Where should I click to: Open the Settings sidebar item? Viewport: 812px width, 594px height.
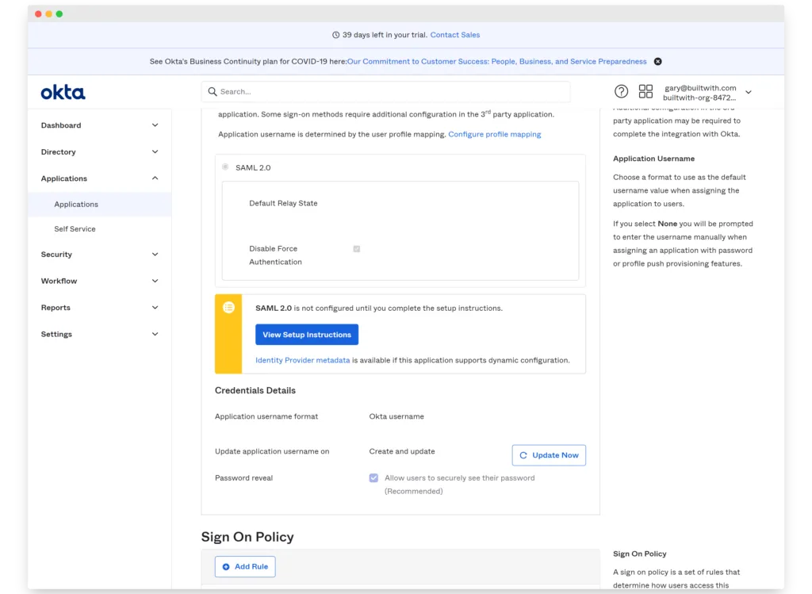[x=99, y=334]
